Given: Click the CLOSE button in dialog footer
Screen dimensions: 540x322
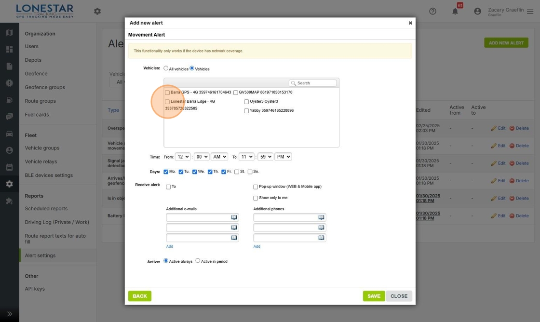Looking at the screenshot, I should 399,296.
